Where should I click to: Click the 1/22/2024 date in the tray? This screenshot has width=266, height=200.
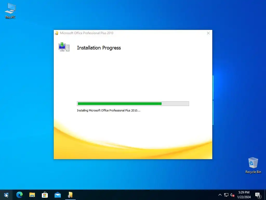click(x=244, y=197)
